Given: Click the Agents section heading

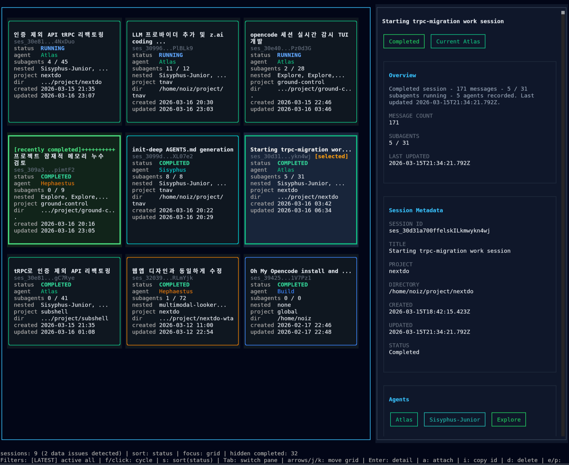Looking at the screenshot, I should (399, 399).
